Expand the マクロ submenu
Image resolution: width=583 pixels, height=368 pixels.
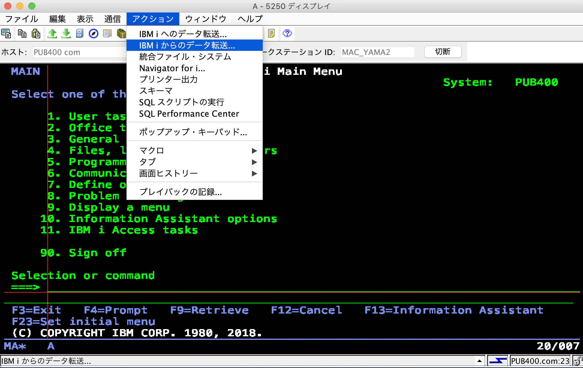click(x=195, y=150)
